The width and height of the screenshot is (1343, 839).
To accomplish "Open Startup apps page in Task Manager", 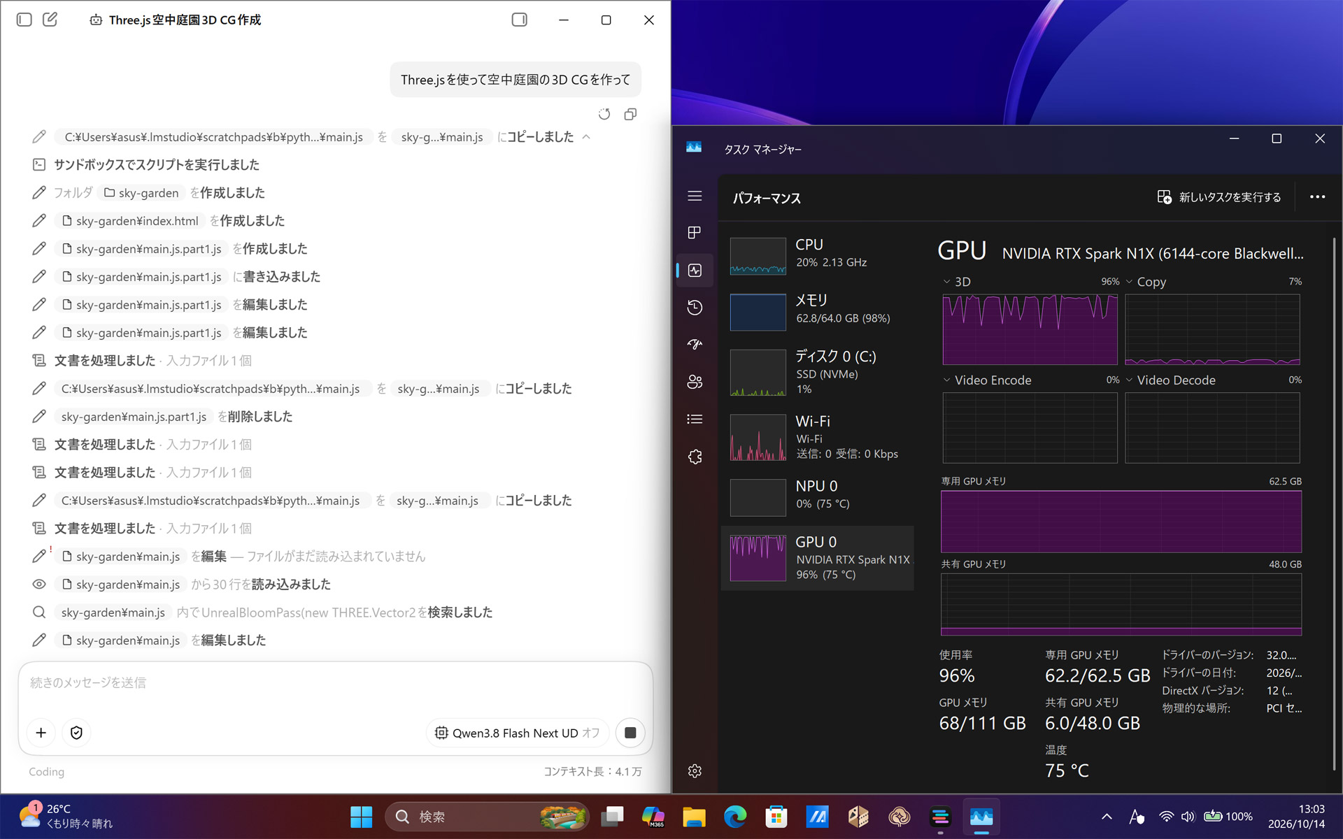I will pyautogui.click(x=695, y=345).
